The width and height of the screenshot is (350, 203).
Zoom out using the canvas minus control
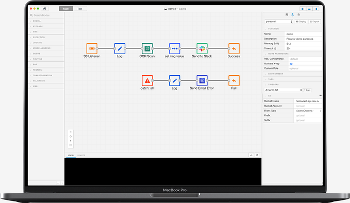[71, 132]
